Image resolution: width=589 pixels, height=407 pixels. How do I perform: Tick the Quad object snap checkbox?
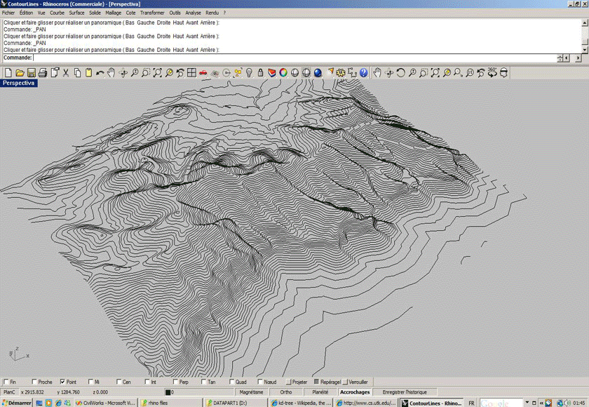pyautogui.click(x=231, y=382)
